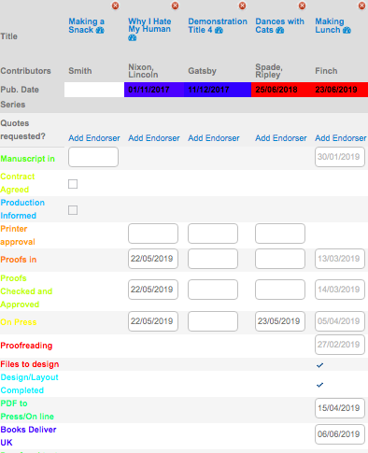Screen dimensions: 368x453
Task: Click the PDF to Press/On line row label
Action: tap(27, 410)
